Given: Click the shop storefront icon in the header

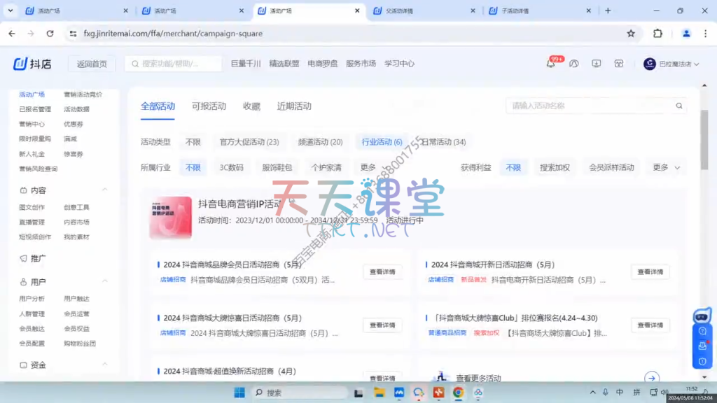Looking at the screenshot, I should click(x=618, y=64).
